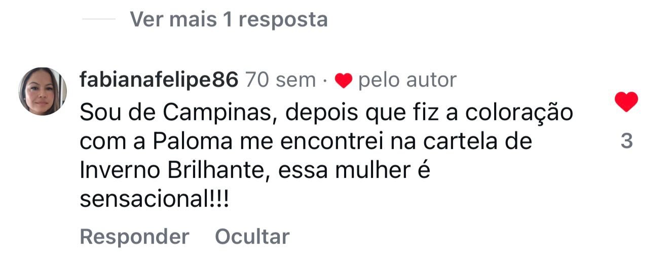Like the comment with the red heart
This screenshot has width=669, height=266.
(626, 102)
